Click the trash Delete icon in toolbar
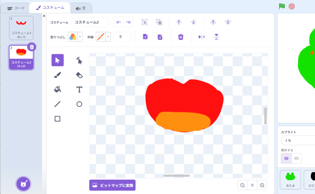The image size is (315, 194). [181, 37]
